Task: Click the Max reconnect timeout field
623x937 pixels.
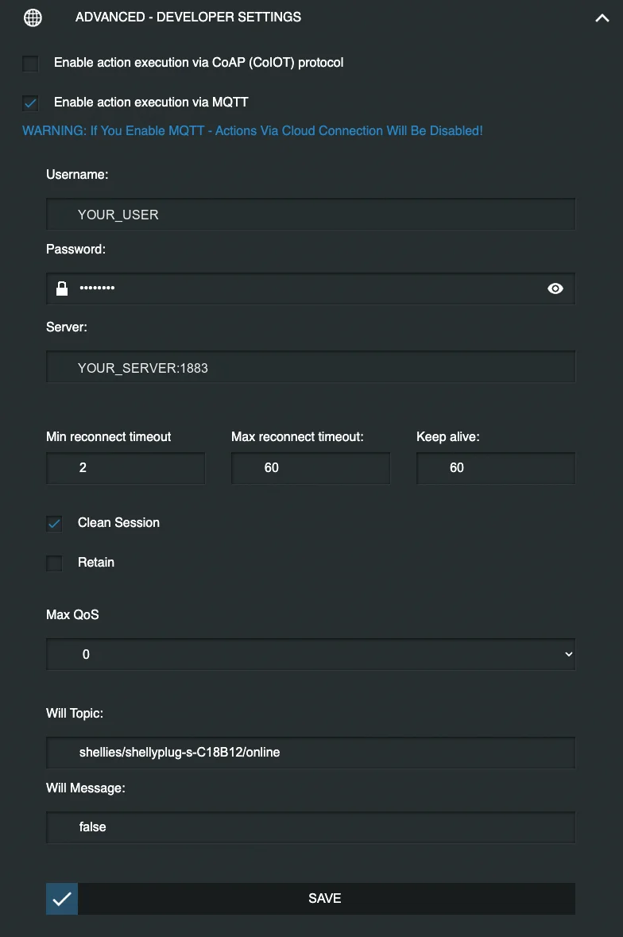Action: click(311, 468)
